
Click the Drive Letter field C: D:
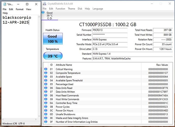click(x=110, y=49)
